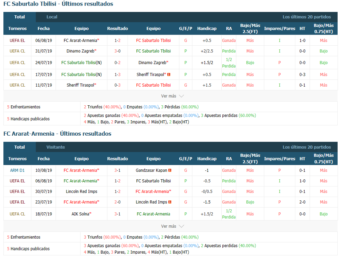The image size is (340, 256).
Task: Click HT score 0-3 in Sheriff Tiraspol row
Action: (x=302, y=75)
